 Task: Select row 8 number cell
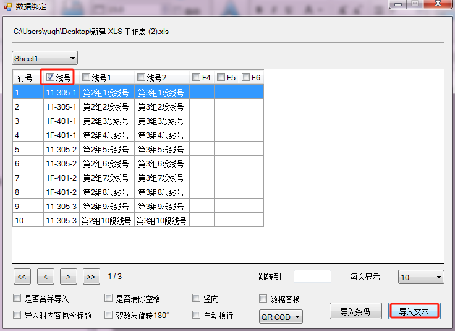[28, 192]
